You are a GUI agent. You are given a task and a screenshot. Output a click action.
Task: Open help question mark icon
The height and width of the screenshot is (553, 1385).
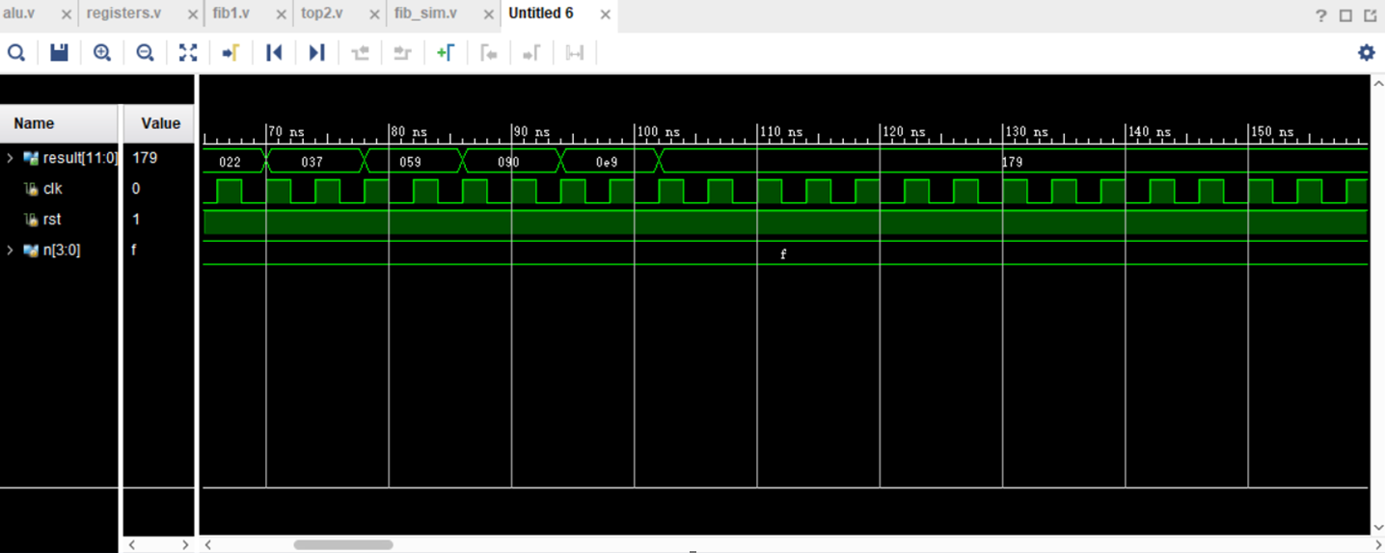pyautogui.click(x=1321, y=15)
